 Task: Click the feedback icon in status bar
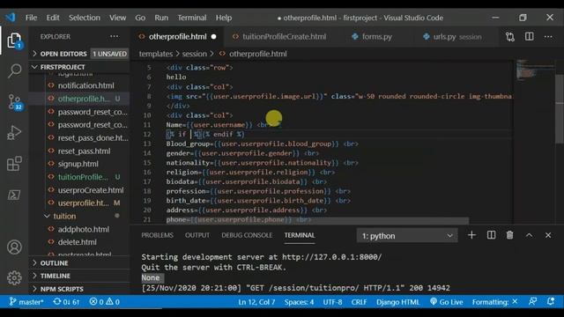532,302
